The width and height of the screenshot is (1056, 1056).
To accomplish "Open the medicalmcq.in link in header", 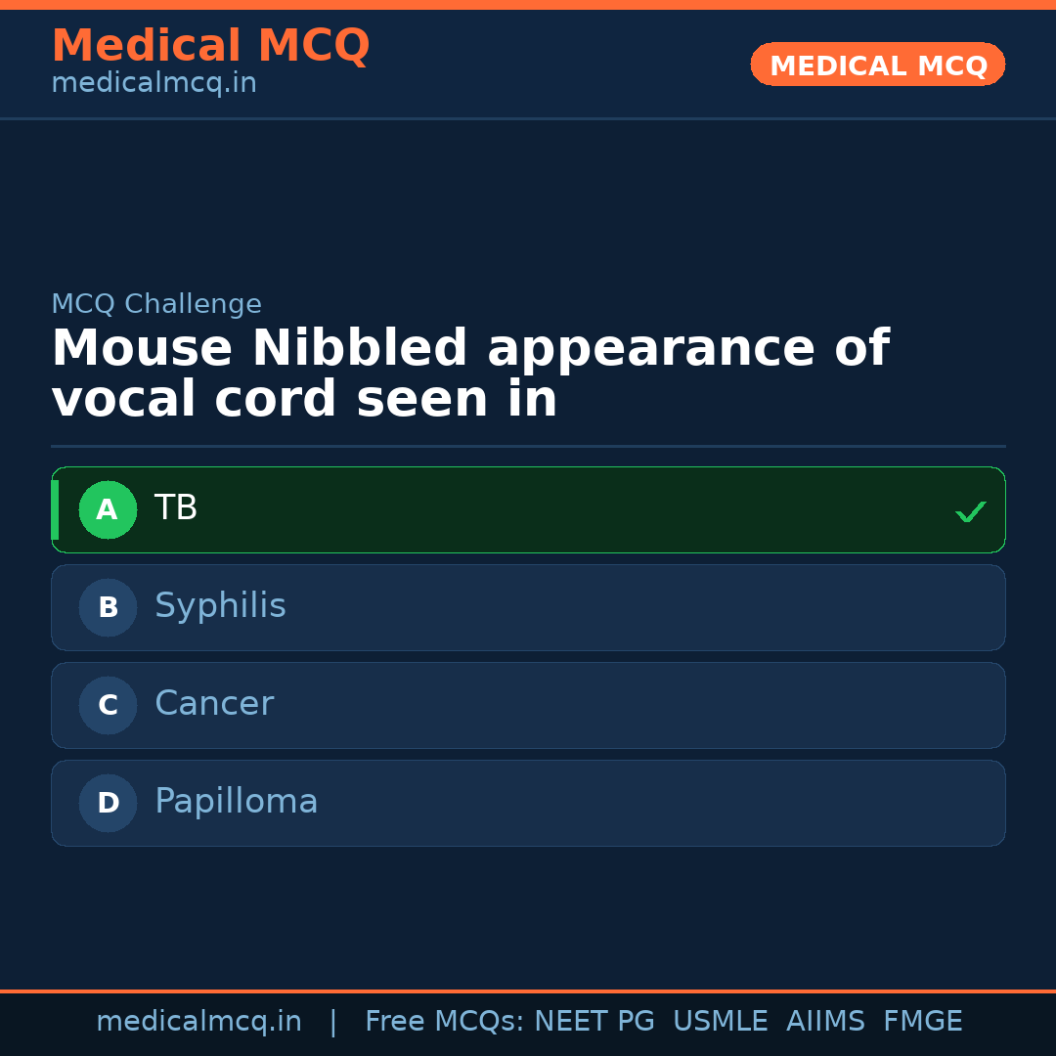I will [153, 83].
